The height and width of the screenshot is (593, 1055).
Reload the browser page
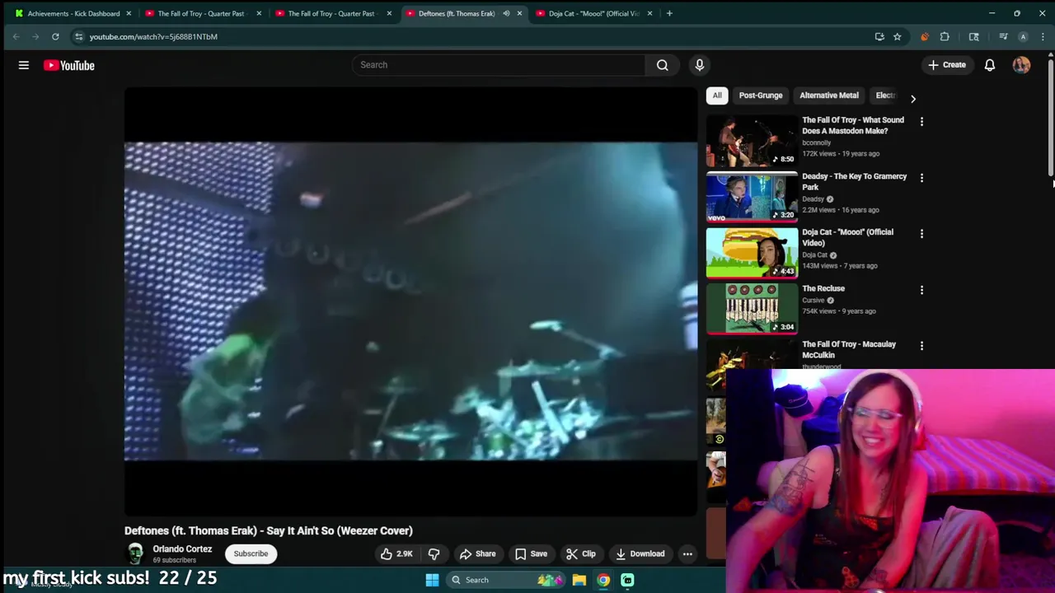tap(55, 36)
